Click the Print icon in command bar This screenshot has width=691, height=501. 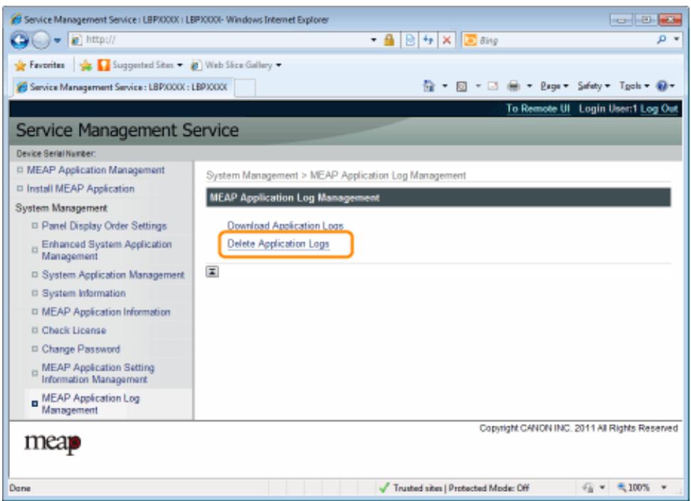click(x=513, y=86)
